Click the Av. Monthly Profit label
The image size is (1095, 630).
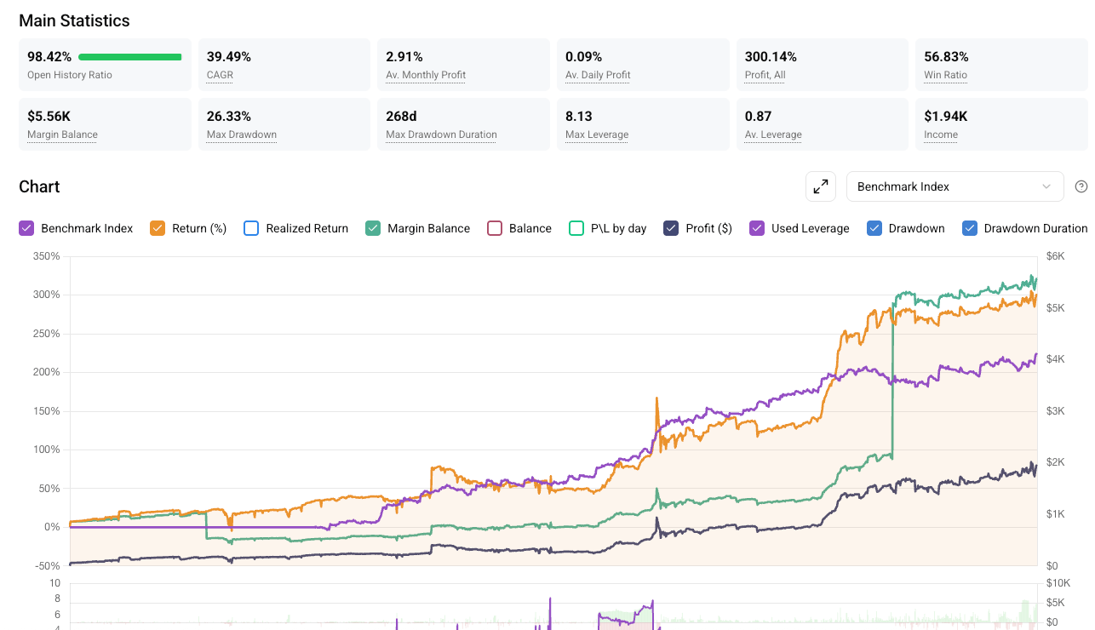(x=426, y=75)
